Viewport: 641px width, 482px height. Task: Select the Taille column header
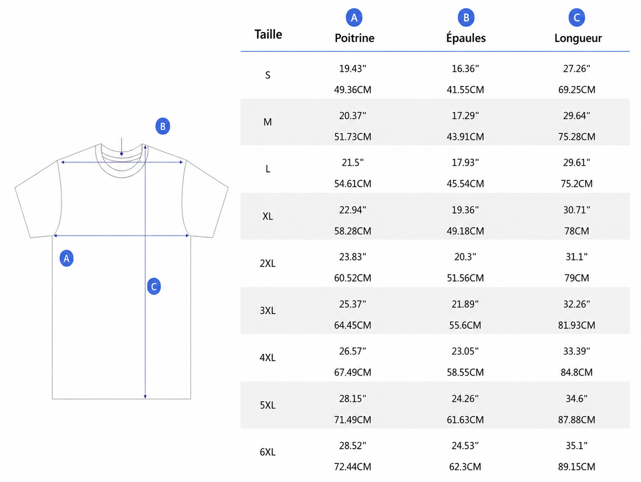point(268,35)
